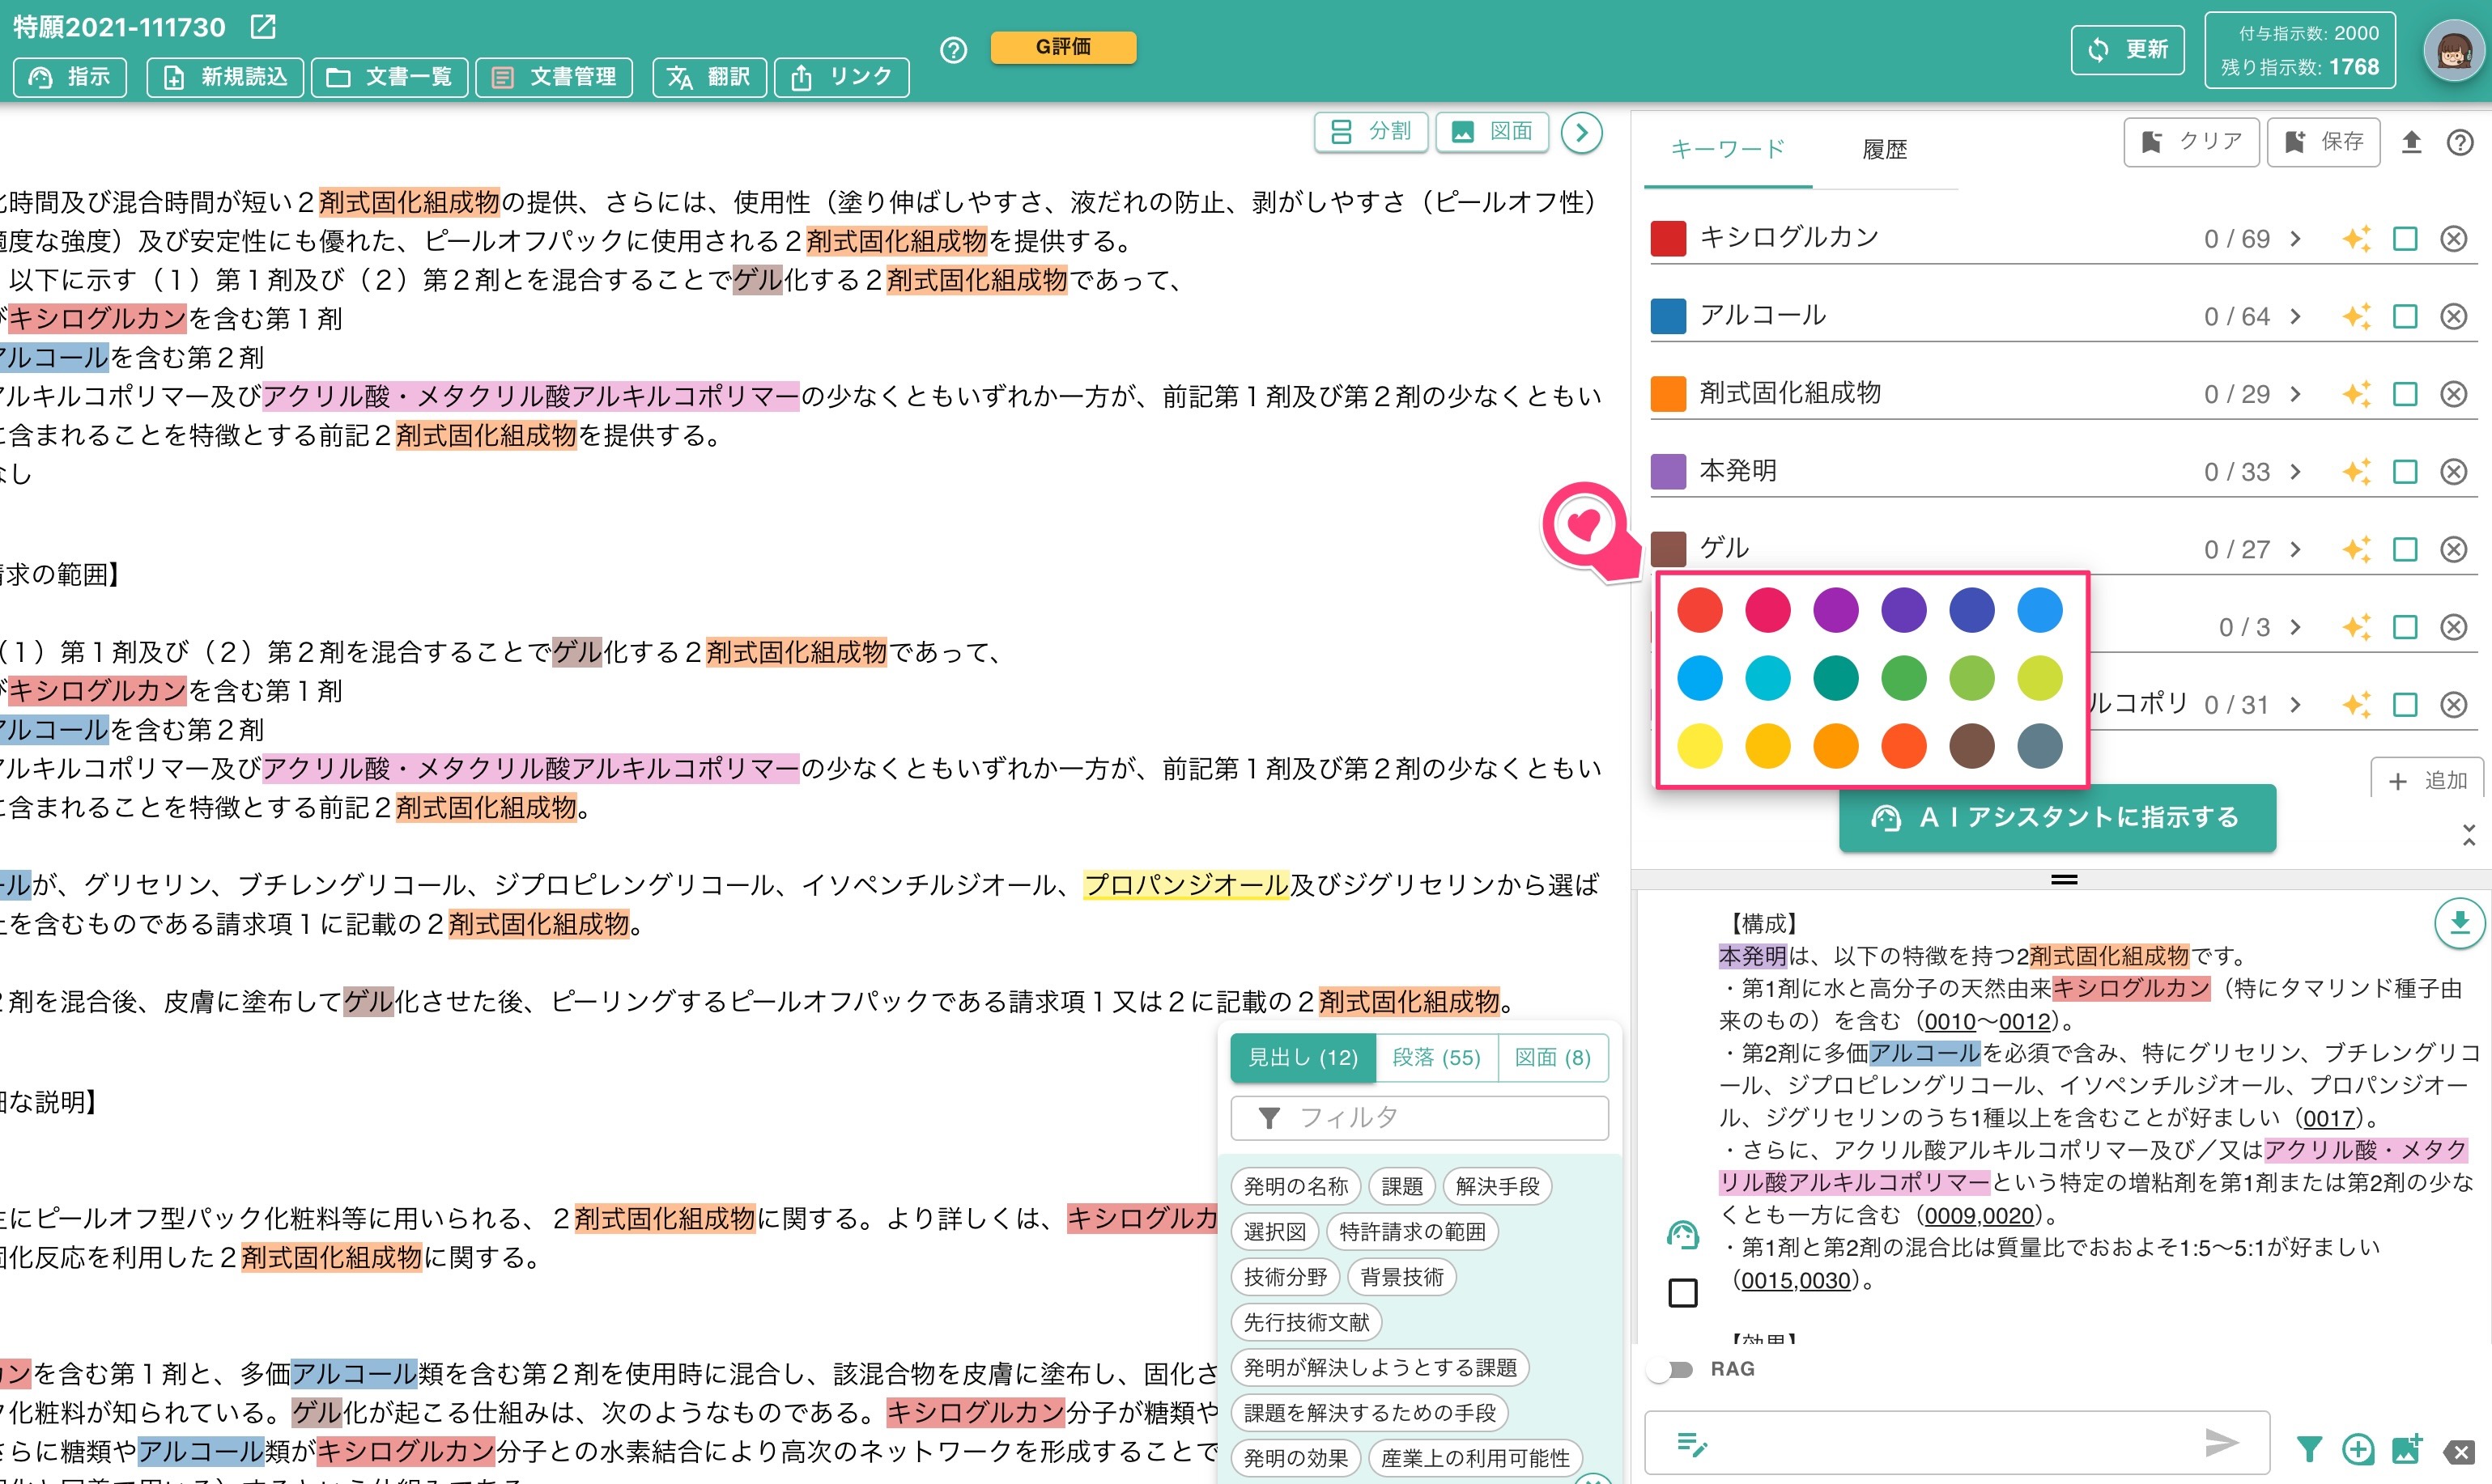This screenshot has height=1484, width=2492.
Task: Remove the ゲル keyword
Action: click(2454, 549)
